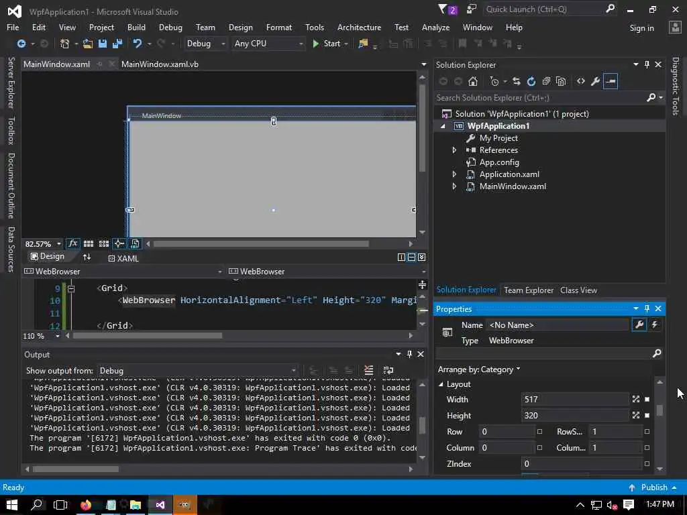Start debugging with Start button
687x515 pixels.
[x=327, y=44]
